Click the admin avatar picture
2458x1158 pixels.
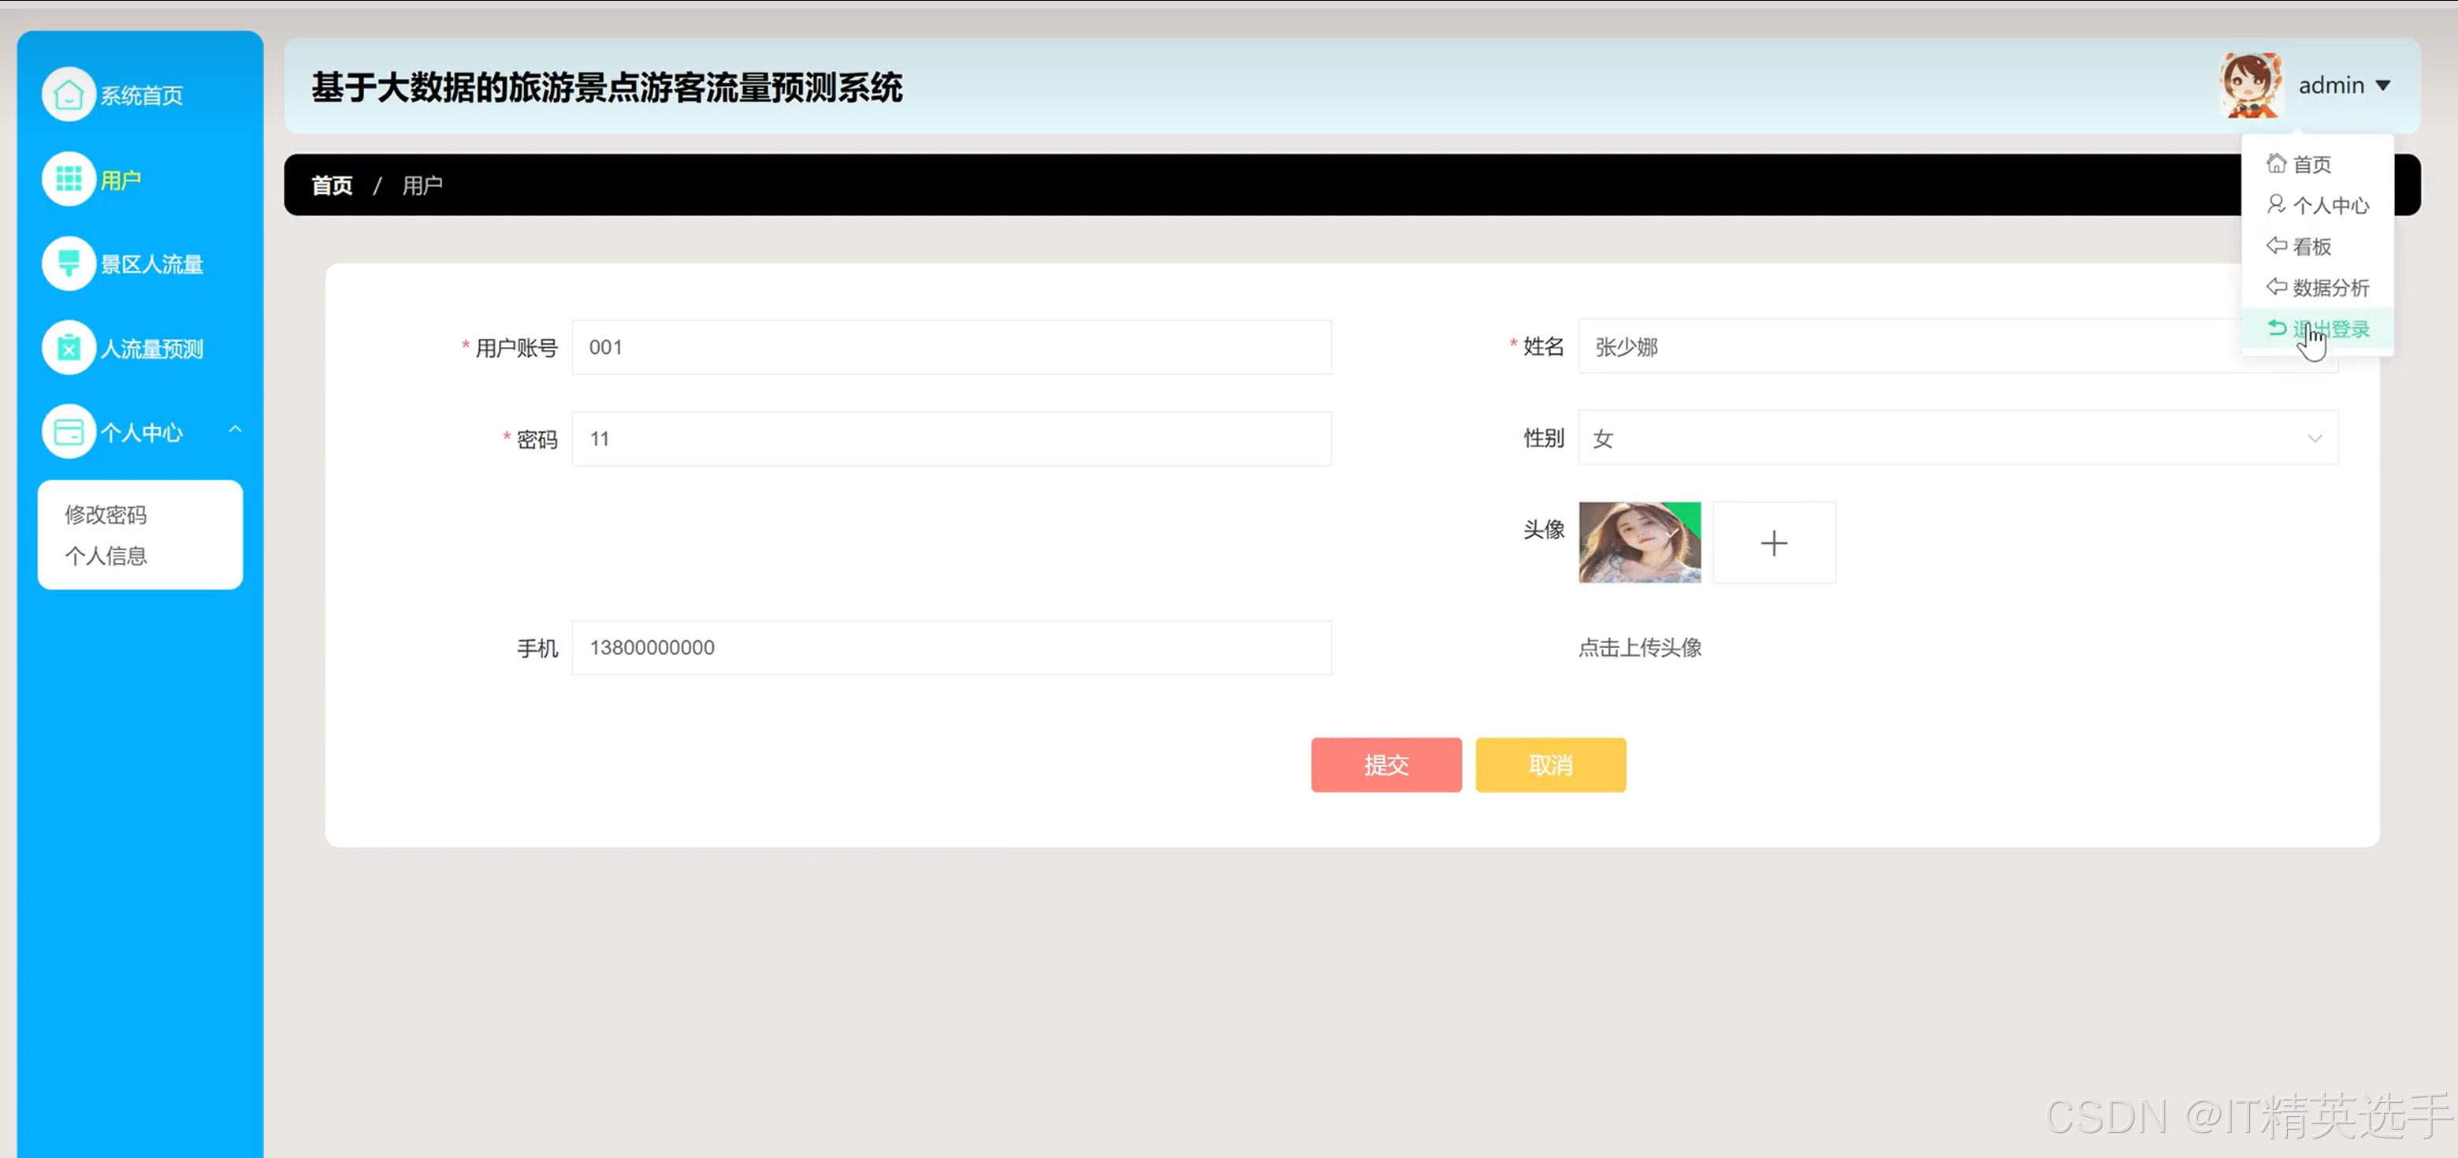(x=2251, y=86)
